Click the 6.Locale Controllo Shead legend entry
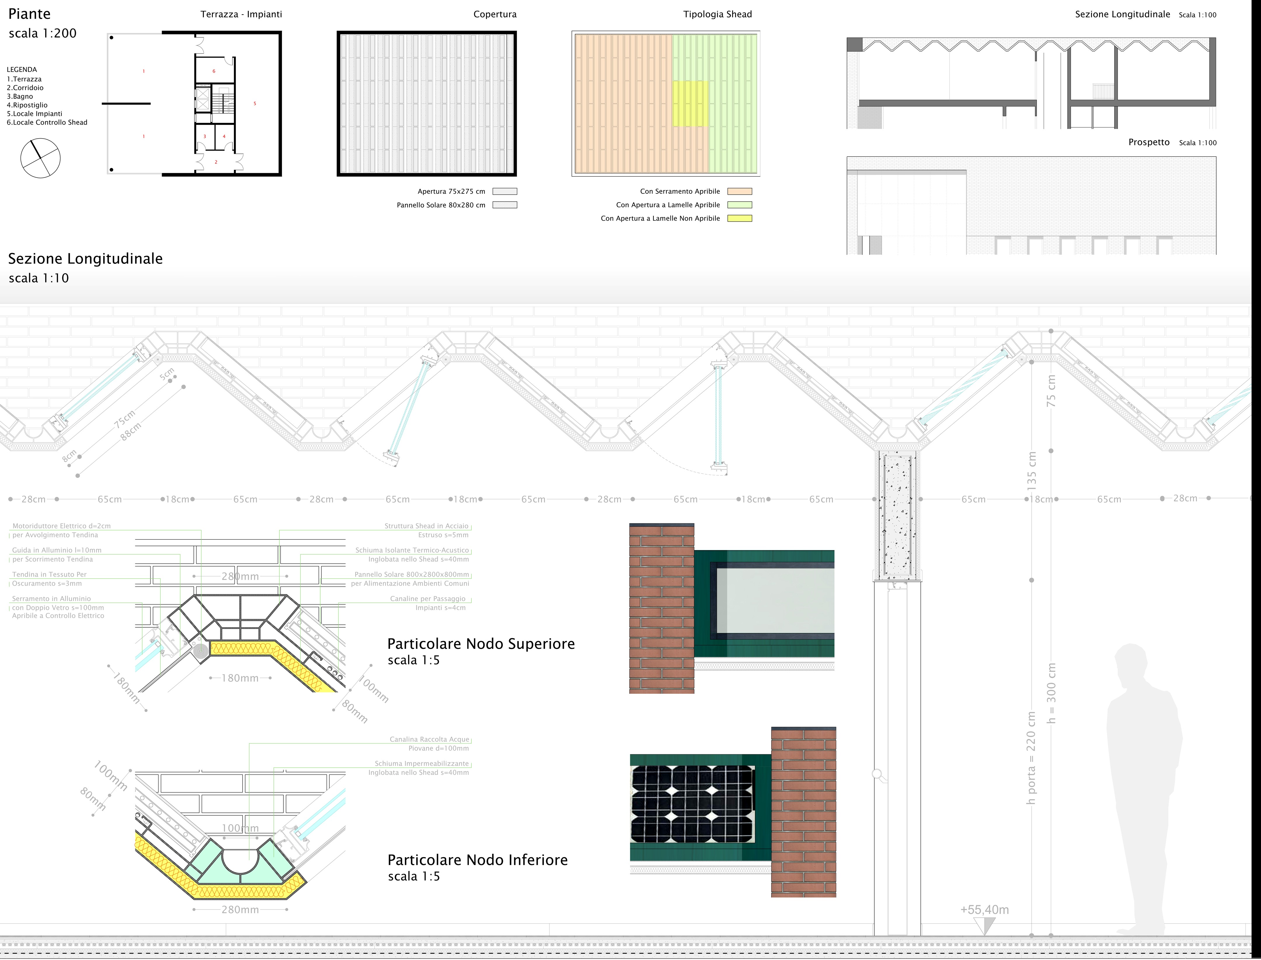This screenshot has width=1261, height=960. [47, 122]
